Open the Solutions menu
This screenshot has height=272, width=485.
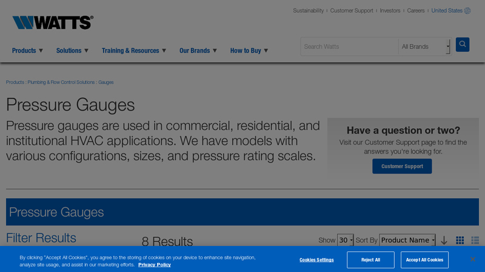click(72, 51)
